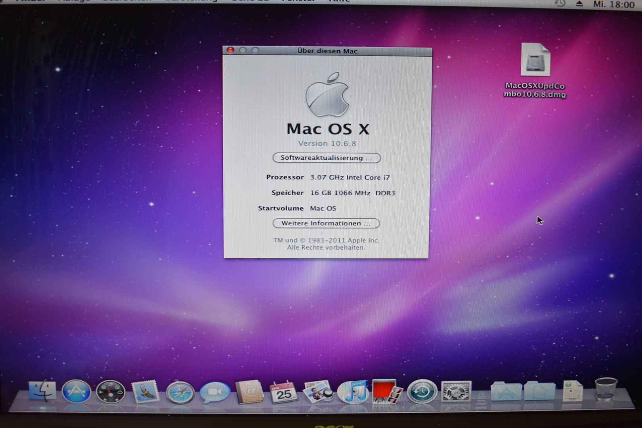Zoom the Über diesen Mac window
This screenshot has width=642, height=428.
coord(256,50)
